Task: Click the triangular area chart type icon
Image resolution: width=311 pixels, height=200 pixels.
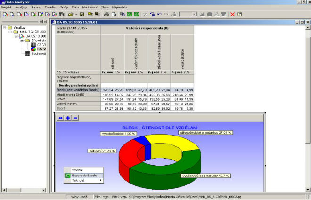Action: click(216, 14)
